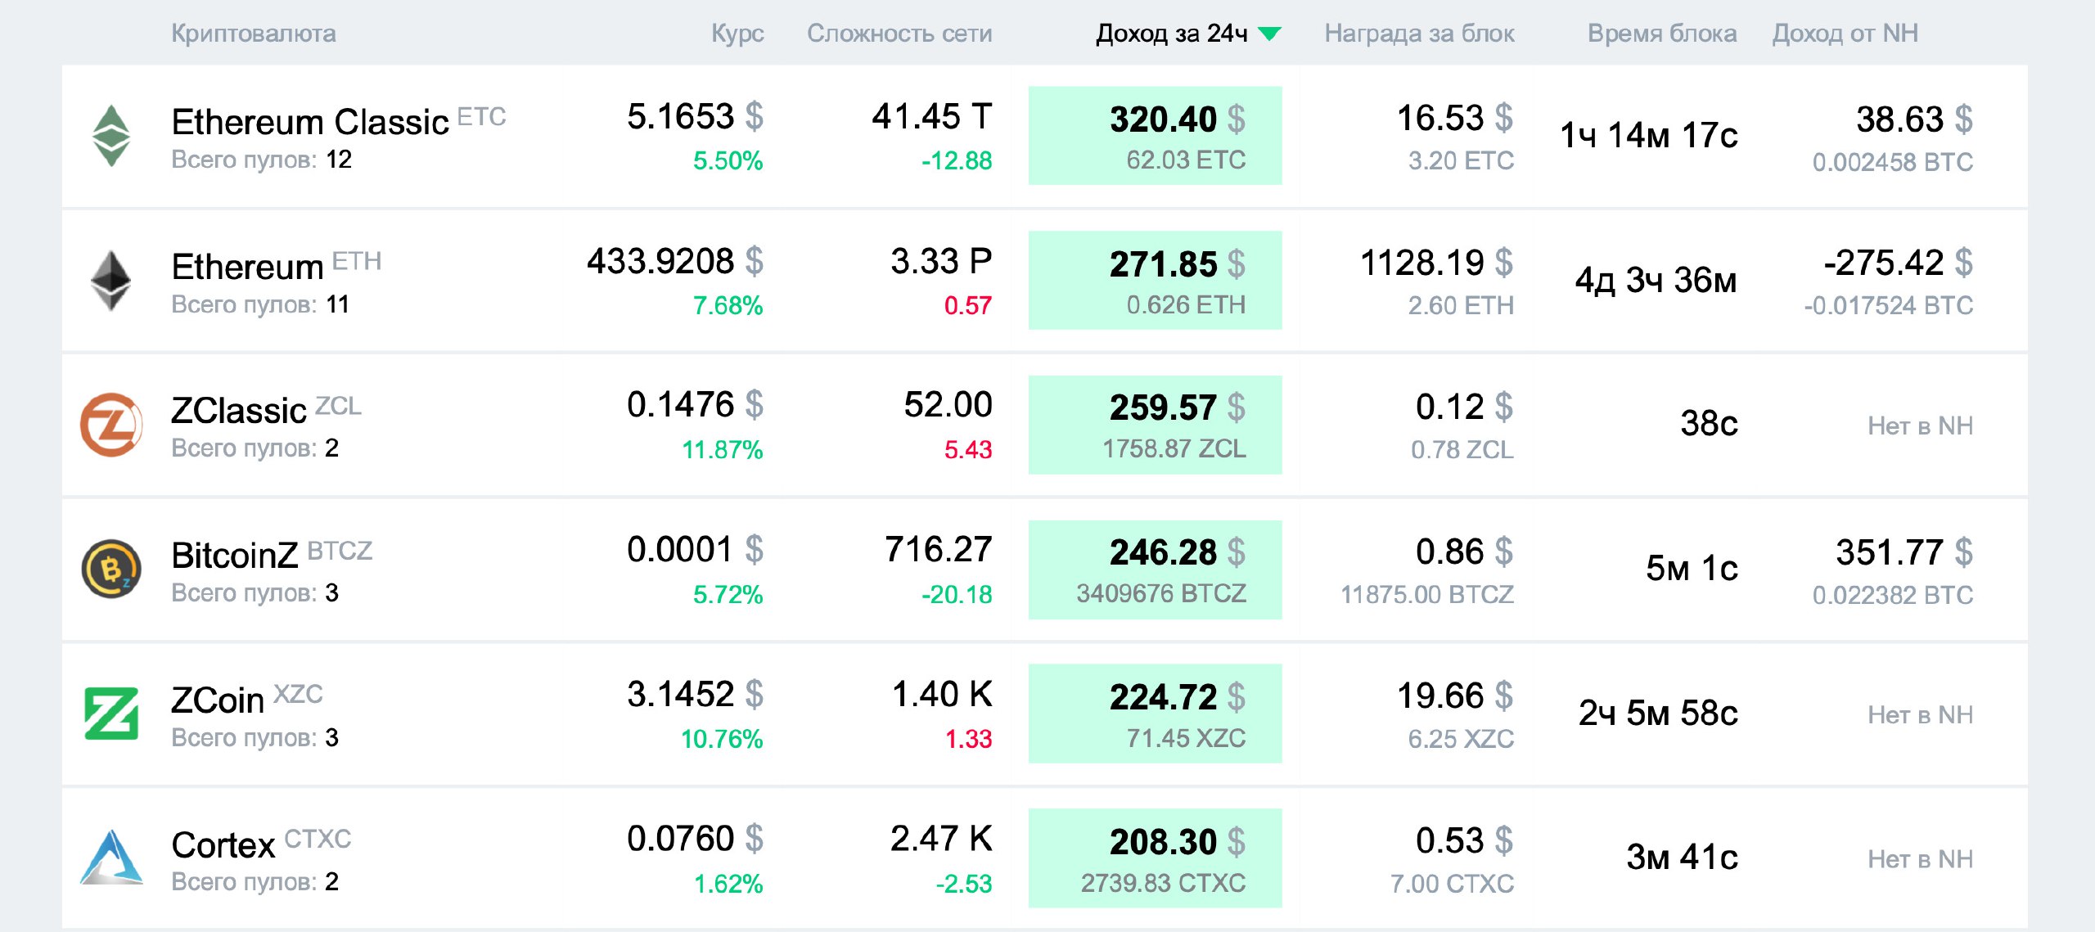This screenshot has width=2095, height=932.
Task: Sort by Награда за блок column
Action: pyautogui.click(x=1419, y=34)
